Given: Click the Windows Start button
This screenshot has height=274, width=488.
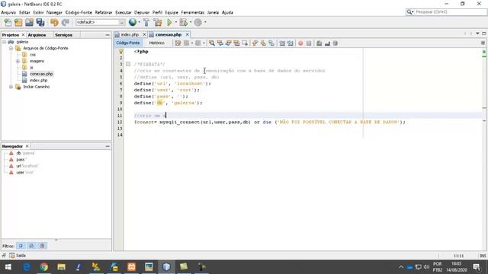Looking at the screenshot, I should click(x=8, y=267).
